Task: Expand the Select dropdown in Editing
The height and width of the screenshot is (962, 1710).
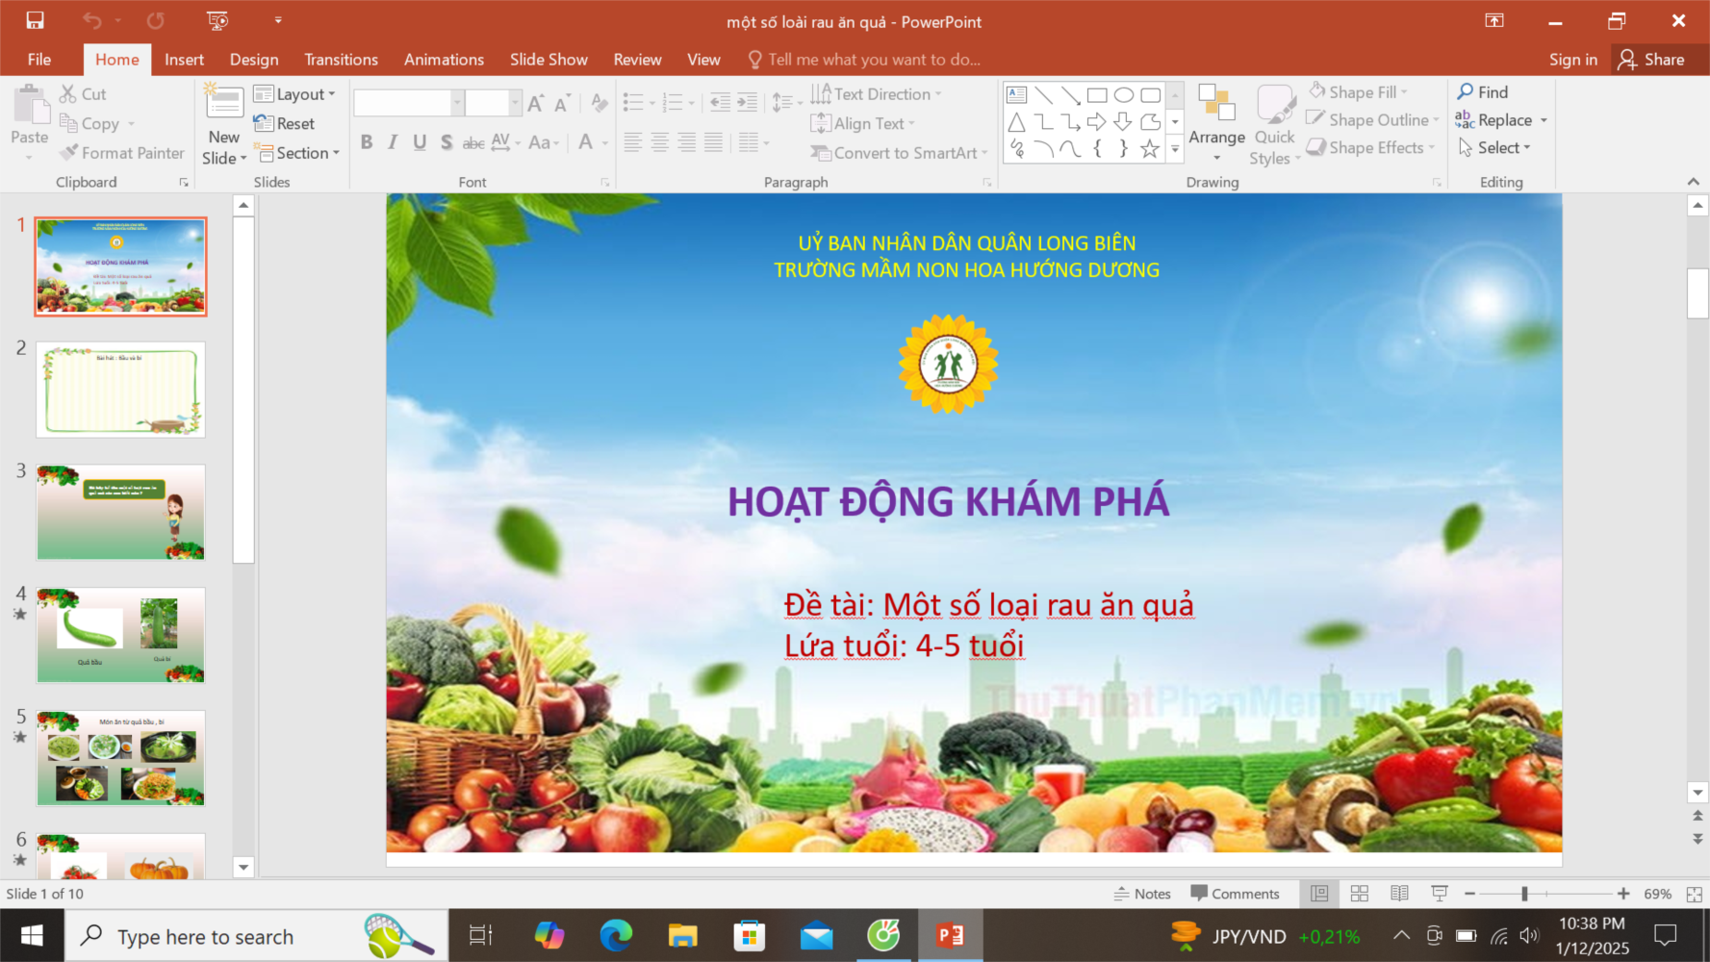Action: [x=1494, y=148]
